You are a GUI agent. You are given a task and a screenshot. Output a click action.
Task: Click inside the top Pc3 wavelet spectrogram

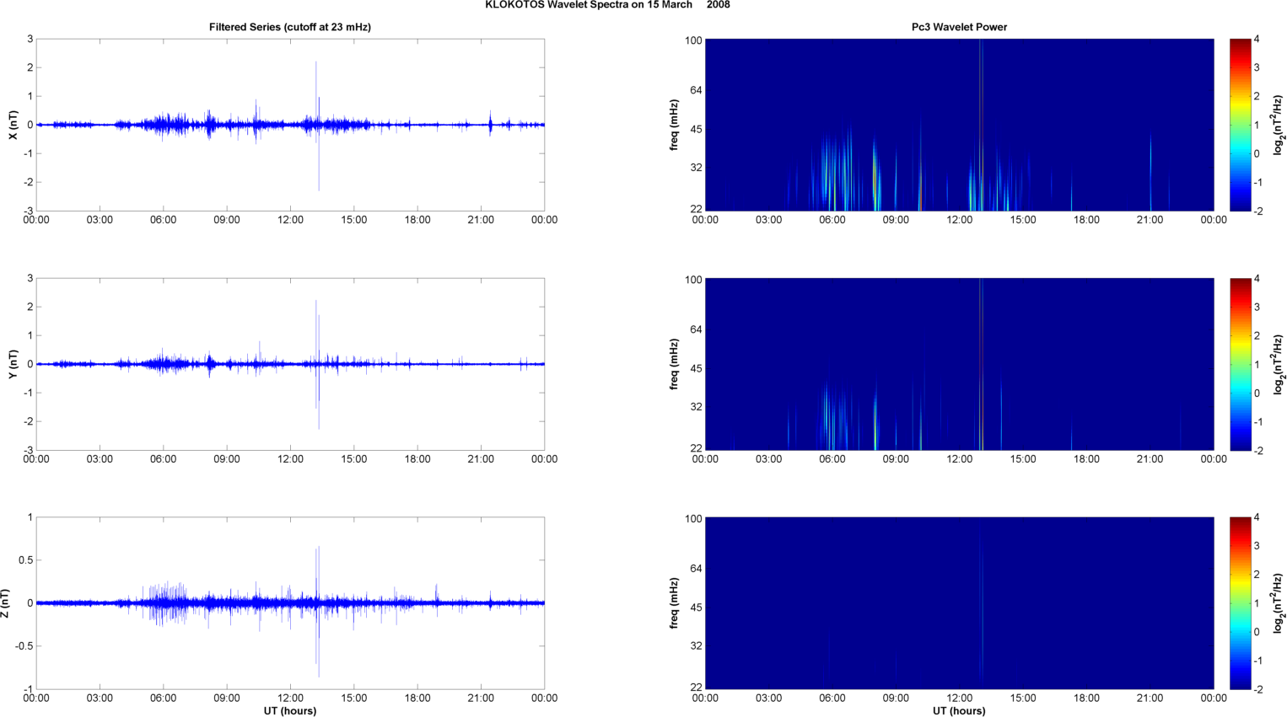pyautogui.click(x=959, y=125)
